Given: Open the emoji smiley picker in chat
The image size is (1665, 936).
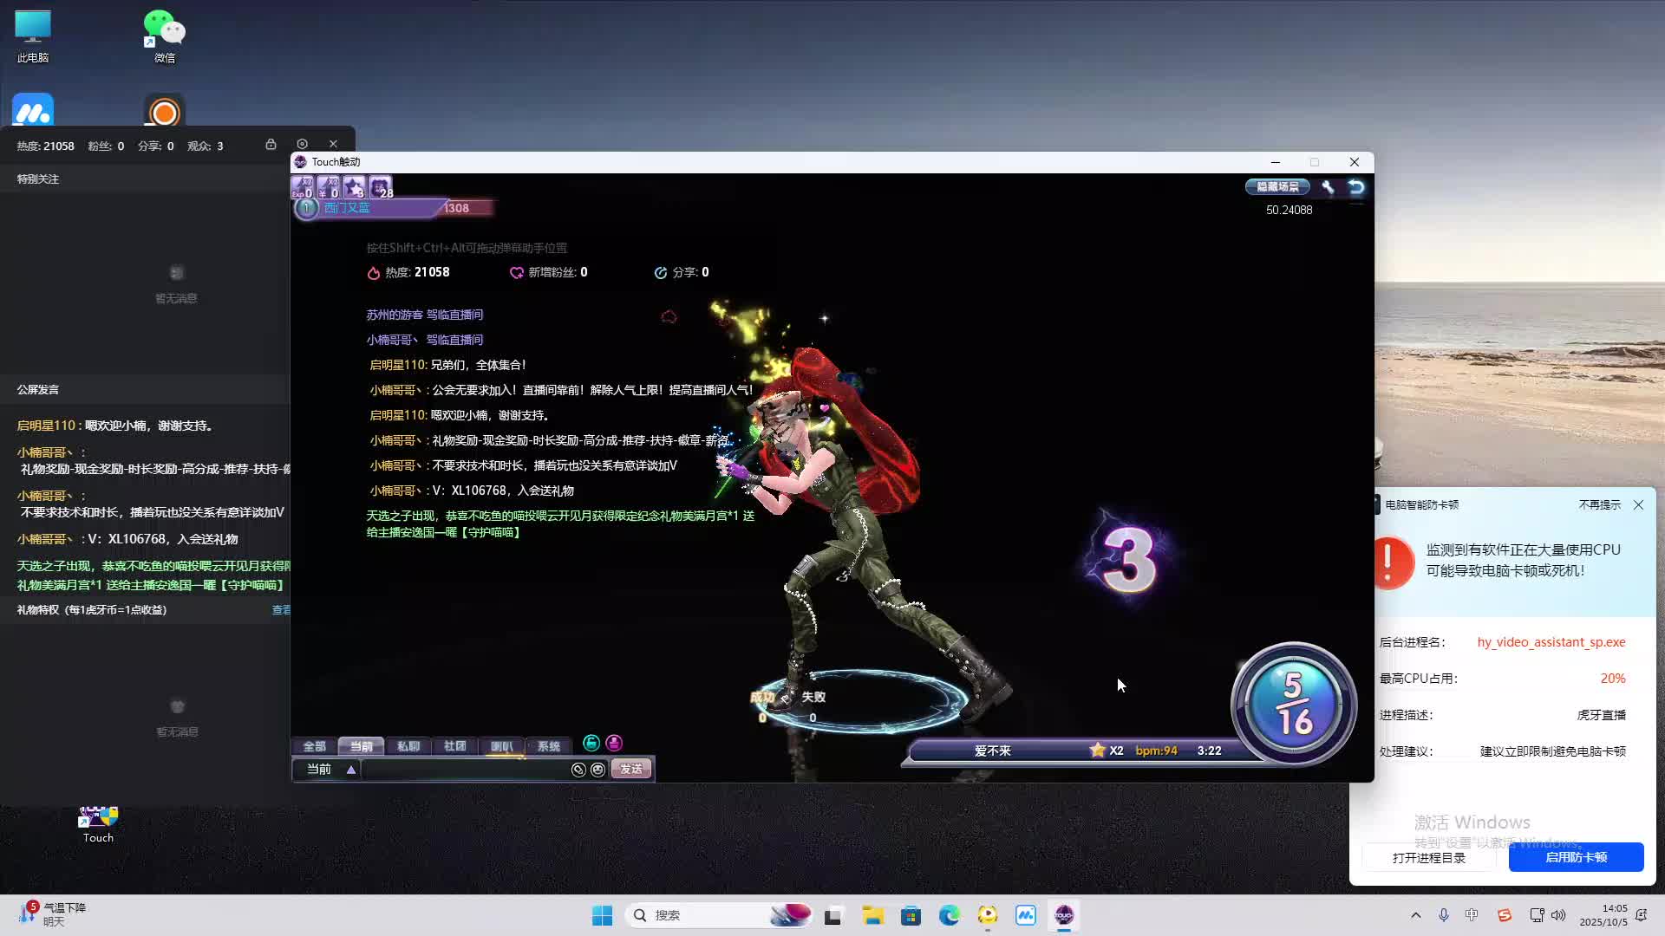Looking at the screenshot, I should point(597,770).
